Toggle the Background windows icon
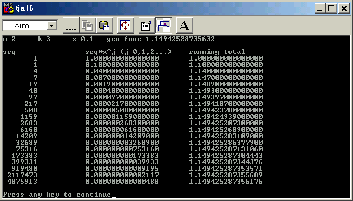The height and width of the screenshot is (201, 353). pyautogui.click(x=164, y=25)
